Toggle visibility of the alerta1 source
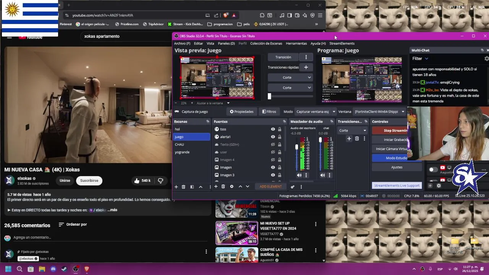The image size is (489, 275). [x=273, y=137]
